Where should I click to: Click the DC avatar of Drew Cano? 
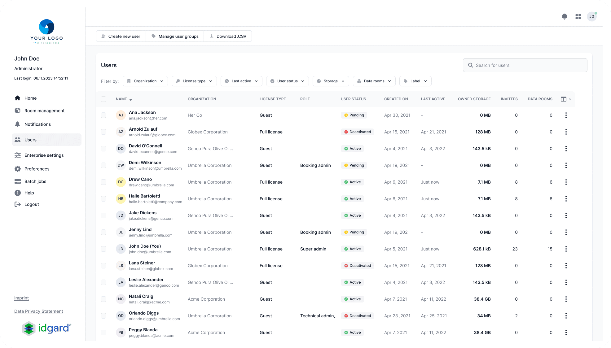[121, 182]
